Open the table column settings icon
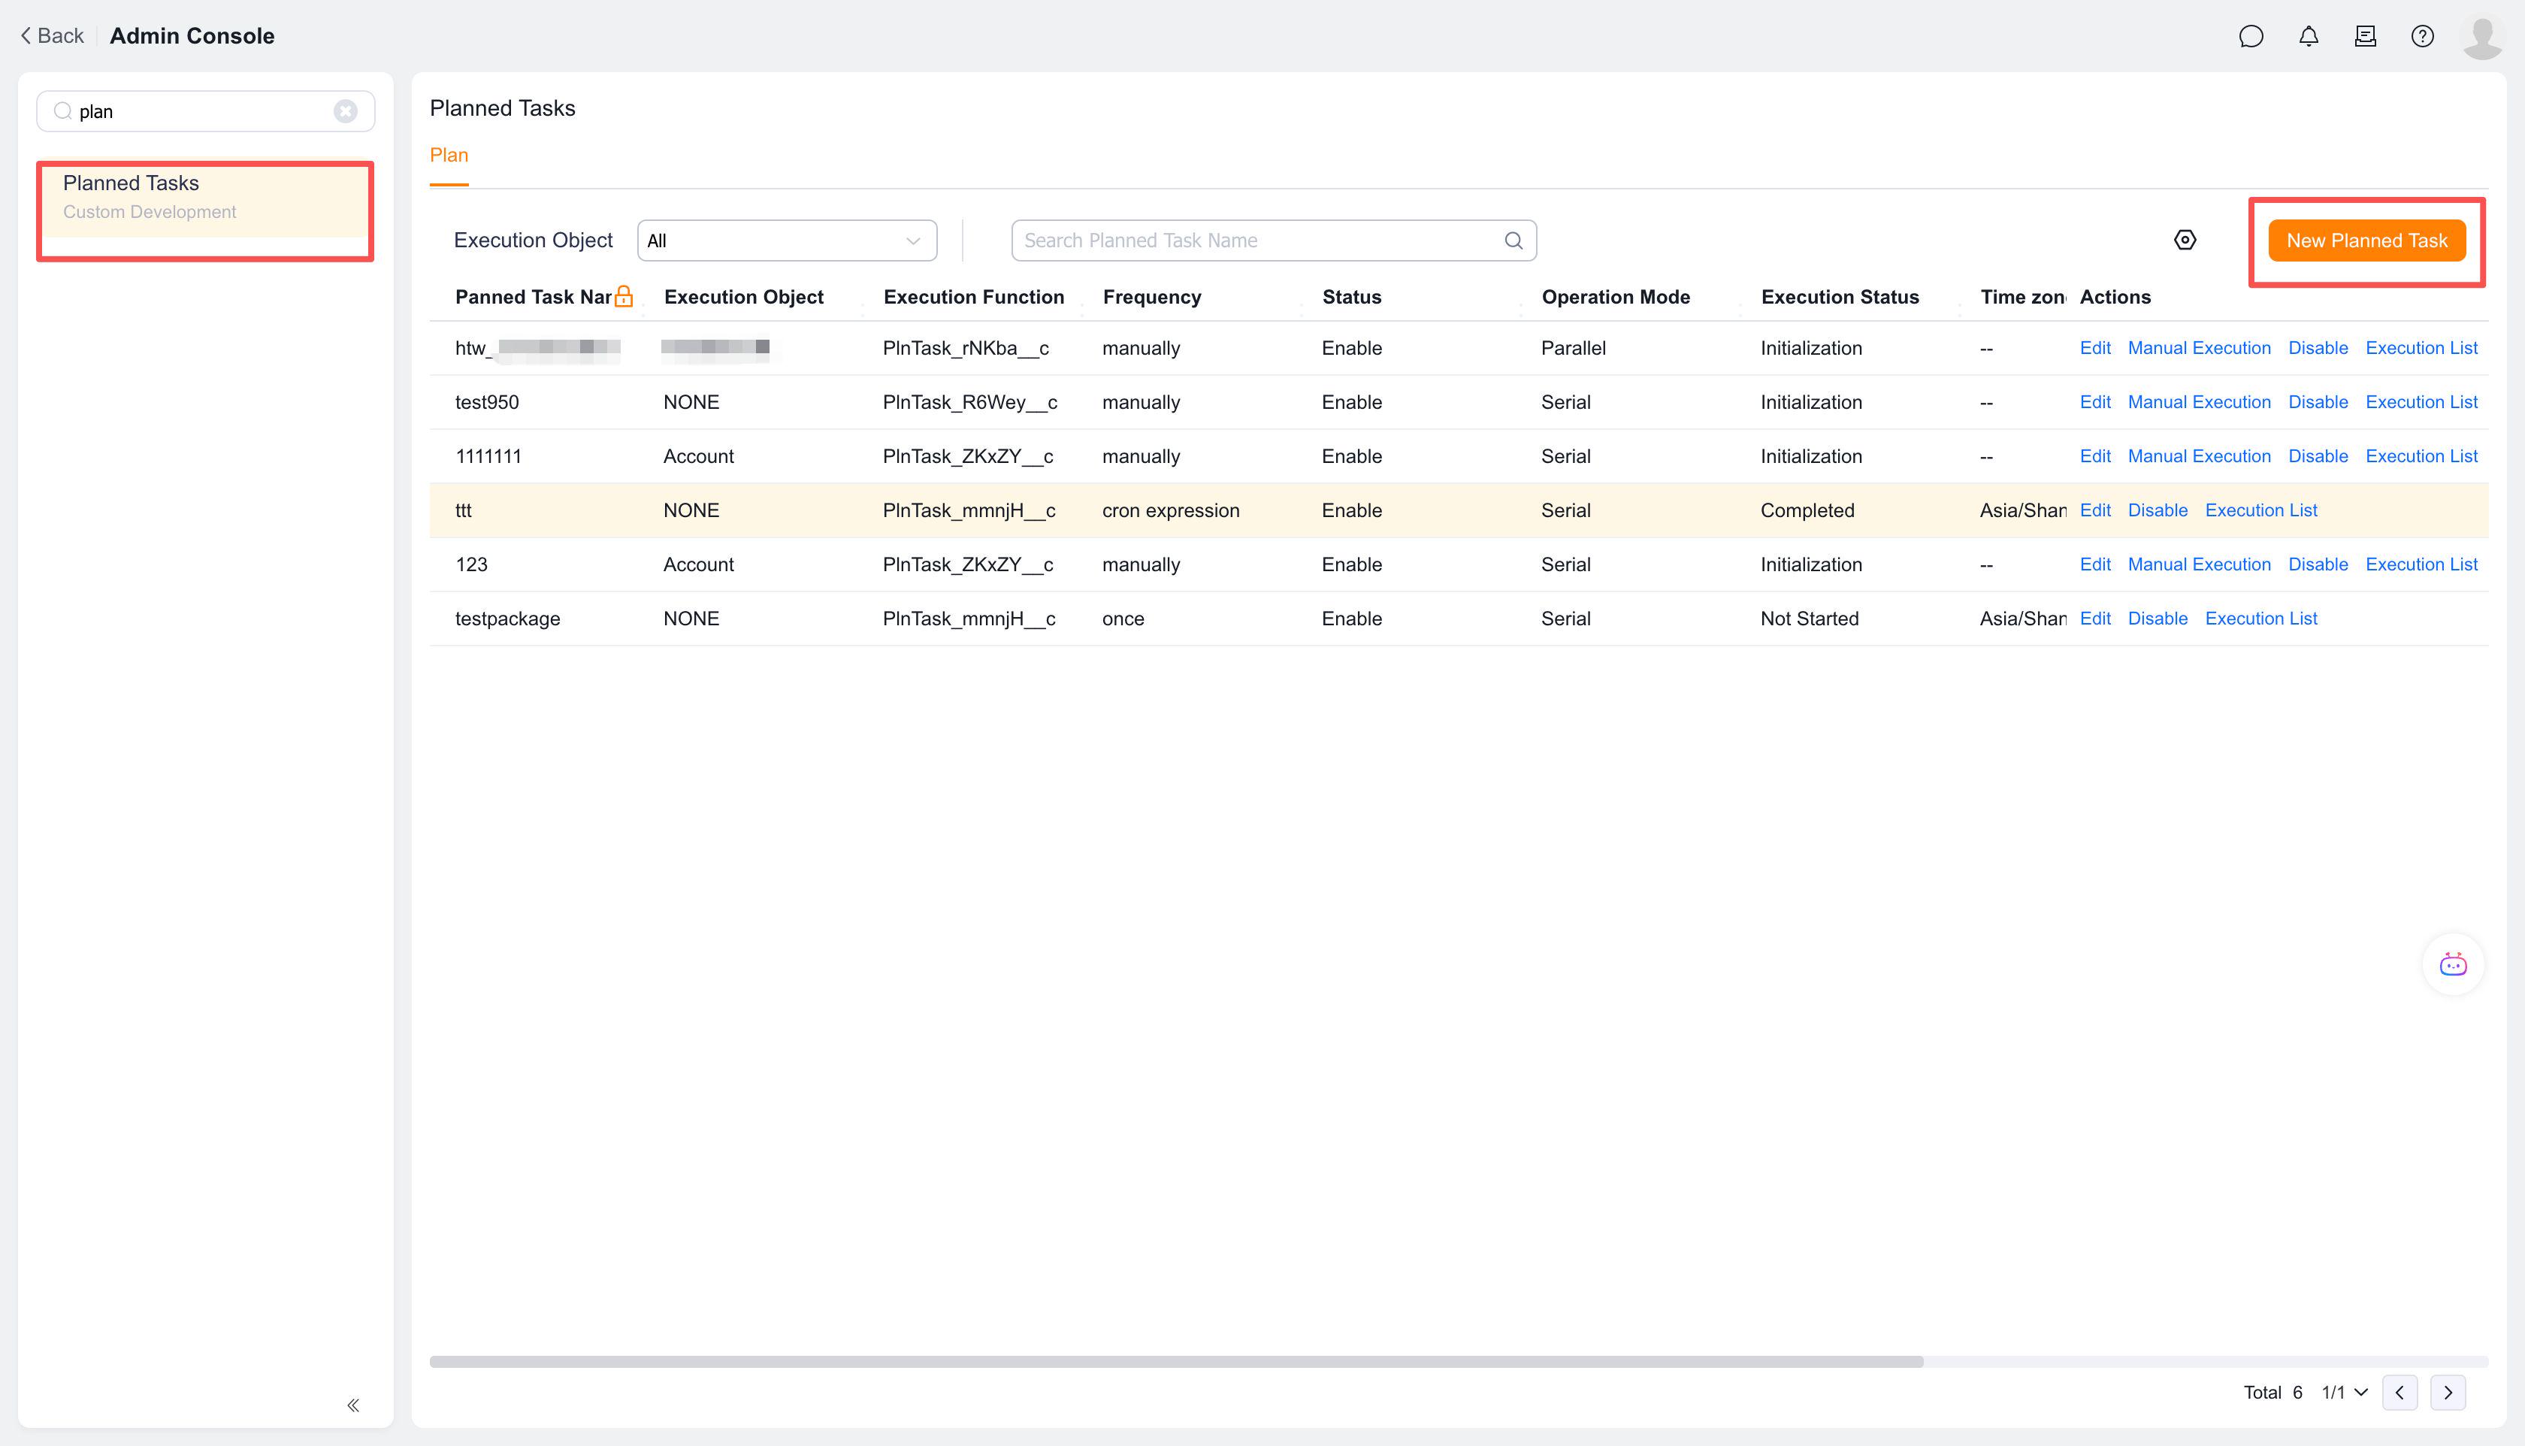The height and width of the screenshot is (1446, 2525). click(2185, 240)
